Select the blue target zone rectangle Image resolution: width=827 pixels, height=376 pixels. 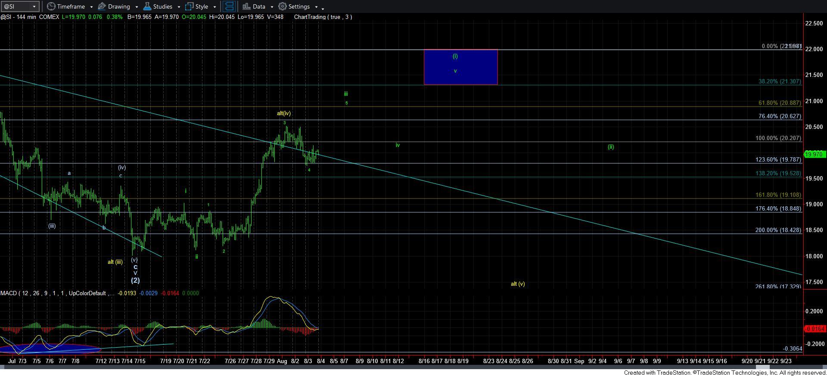click(x=460, y=67)
